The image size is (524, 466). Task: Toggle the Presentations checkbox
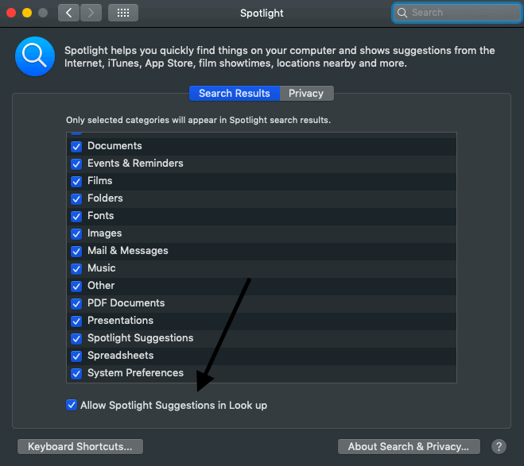(x=76, y=321)
